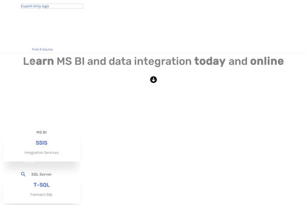307x205 pixels.
Task: Select the Transact-SQL subtitle text
Action: pos(41,194)
